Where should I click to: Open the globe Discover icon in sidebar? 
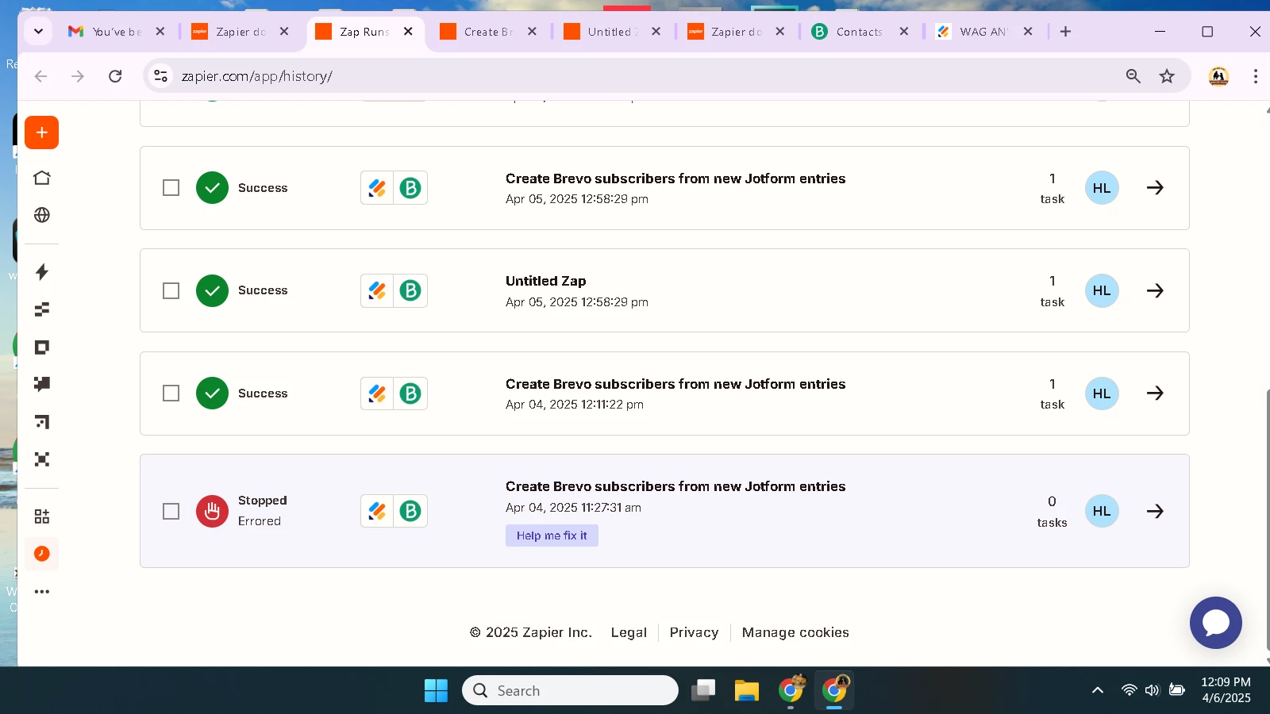click(x=42, y=215)
